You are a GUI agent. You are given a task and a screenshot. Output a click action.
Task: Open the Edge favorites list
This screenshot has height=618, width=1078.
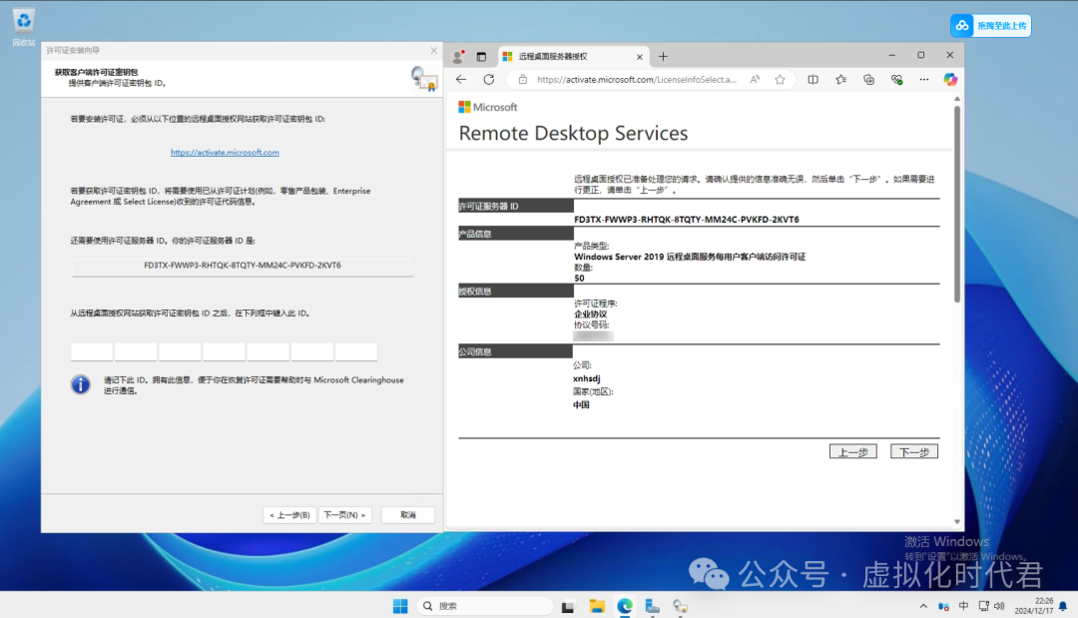pos(840,80)
